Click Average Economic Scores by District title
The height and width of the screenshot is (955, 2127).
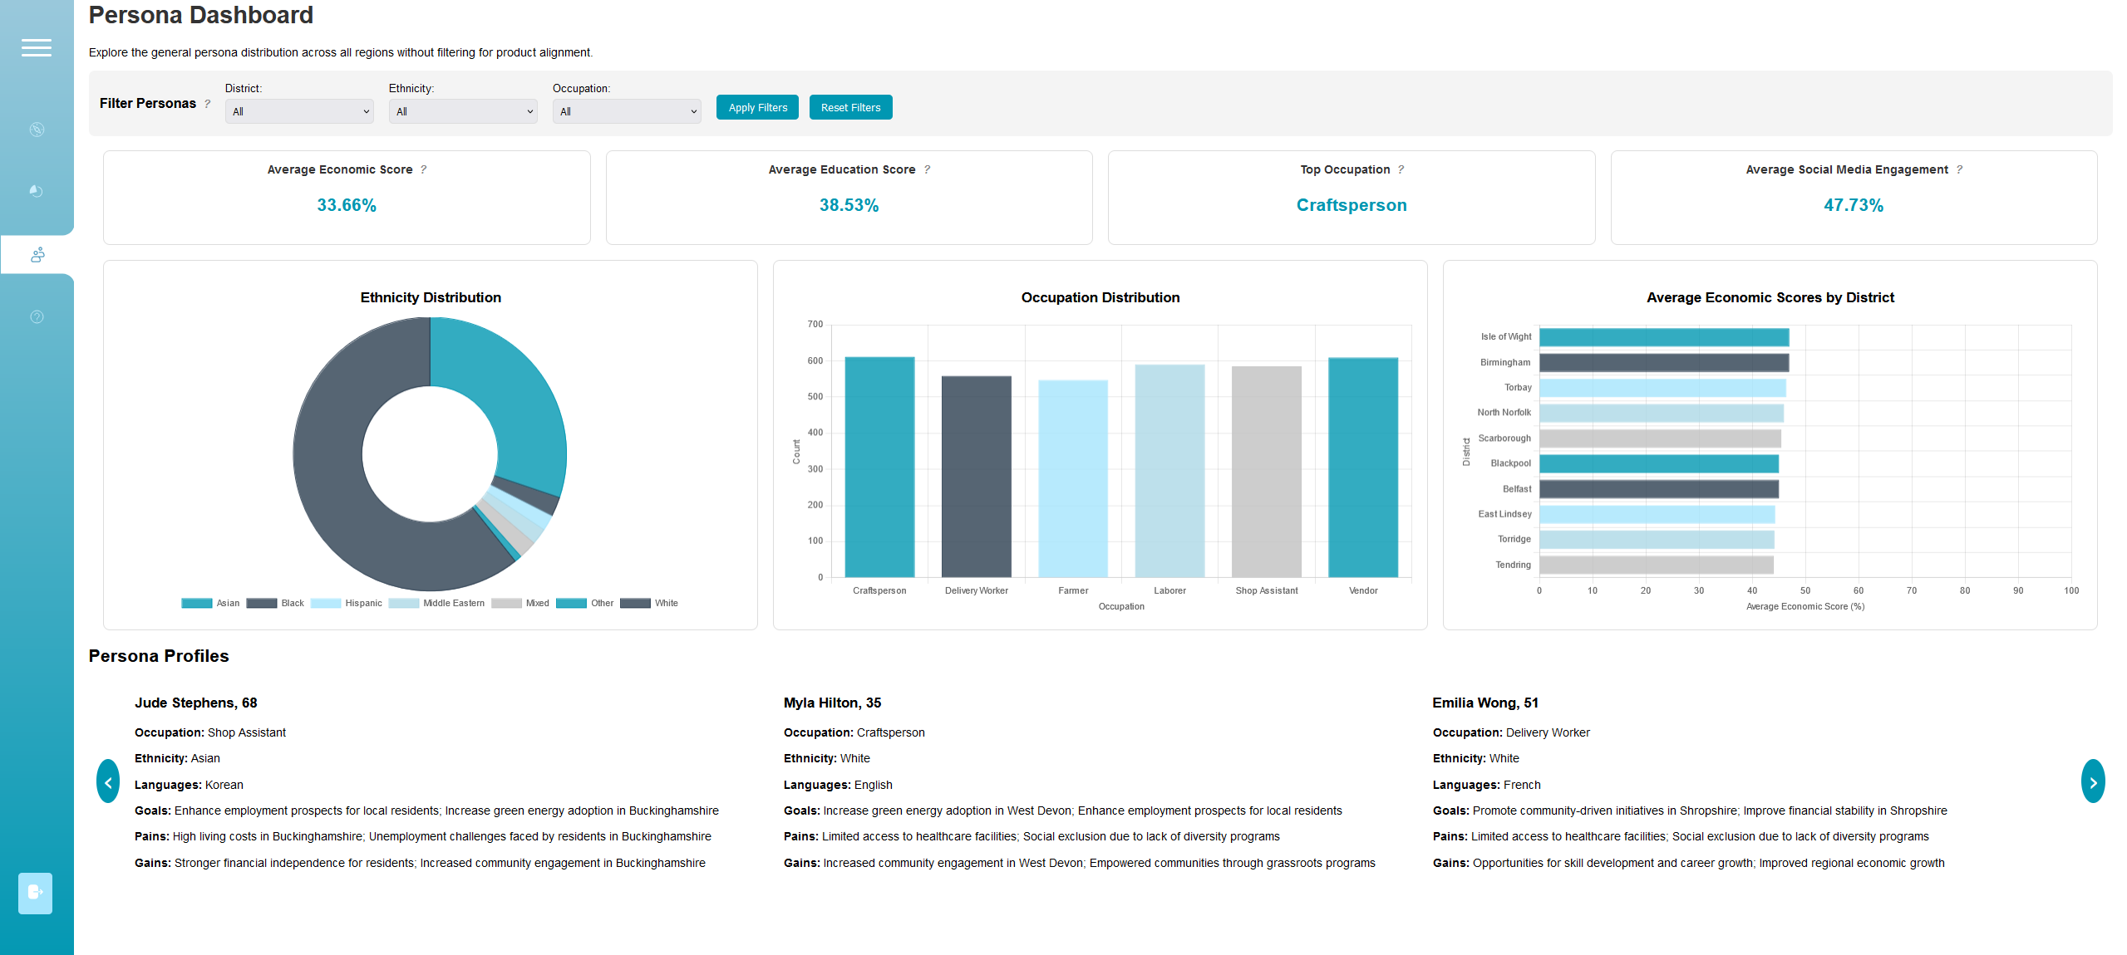1770,297
